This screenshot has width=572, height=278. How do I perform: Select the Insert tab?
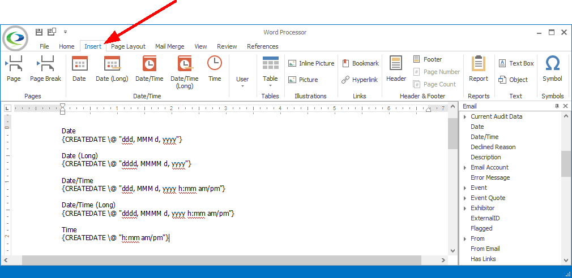(93, 46)
